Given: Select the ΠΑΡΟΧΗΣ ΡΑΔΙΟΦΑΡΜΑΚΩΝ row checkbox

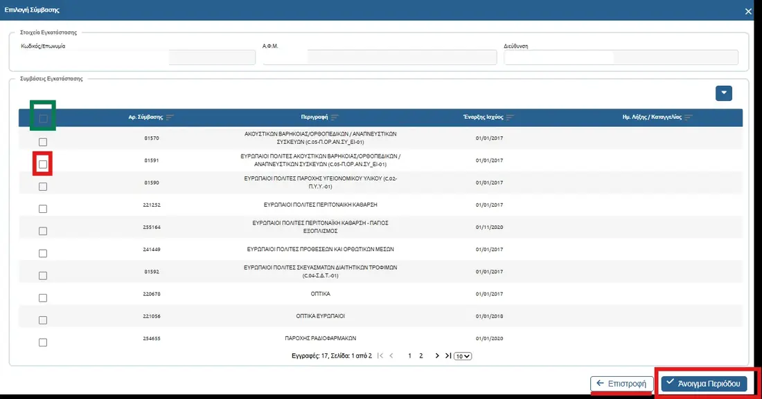Looking at the screenshot, I should (x=43, y=343).
